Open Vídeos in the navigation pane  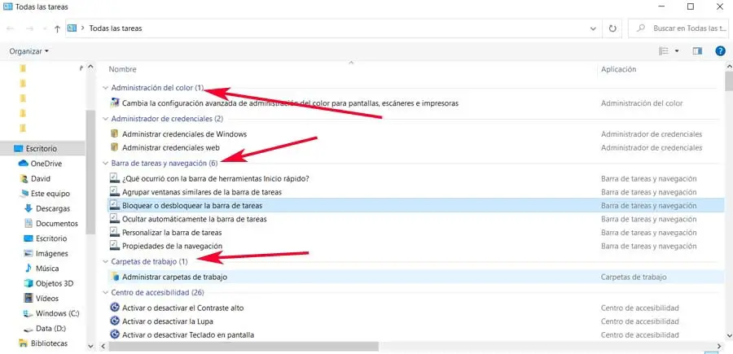(x=46, y=299)
